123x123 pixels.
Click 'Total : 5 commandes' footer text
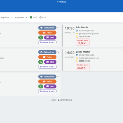coord(61,100)
